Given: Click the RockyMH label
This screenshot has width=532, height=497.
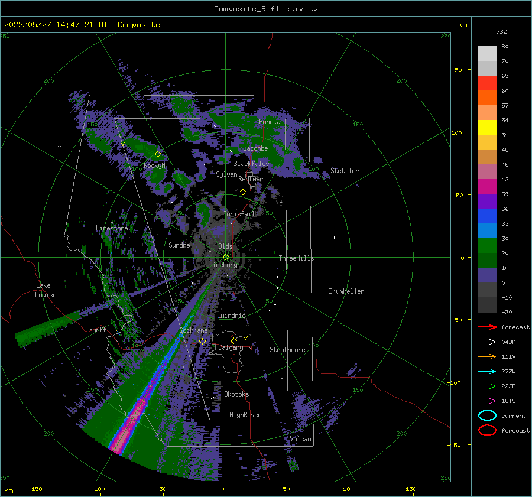Looking at the screenshot, I should (x=156, y=165).
